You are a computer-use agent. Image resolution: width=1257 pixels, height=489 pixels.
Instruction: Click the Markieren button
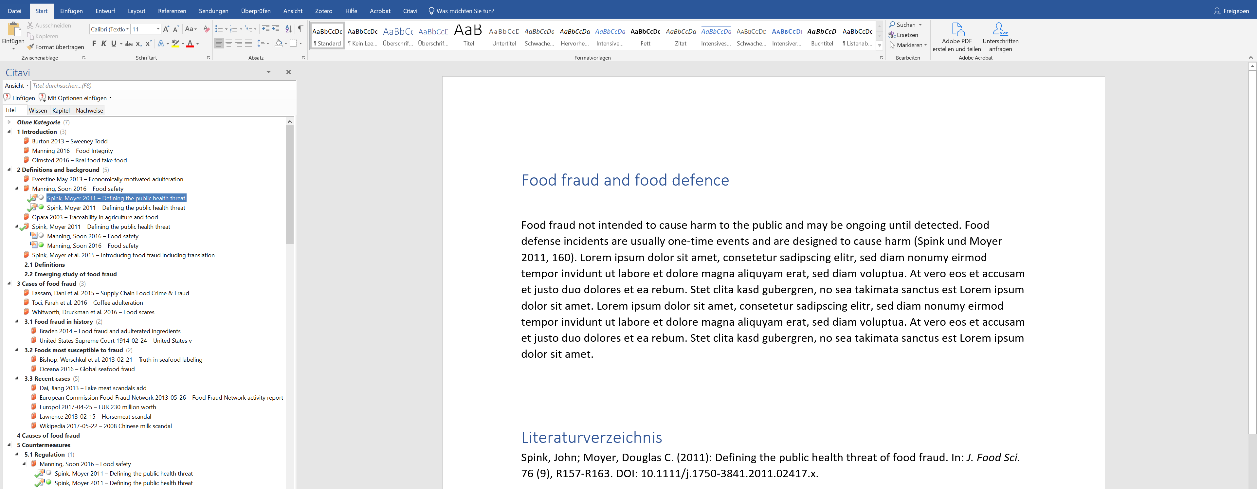point(908,45)
